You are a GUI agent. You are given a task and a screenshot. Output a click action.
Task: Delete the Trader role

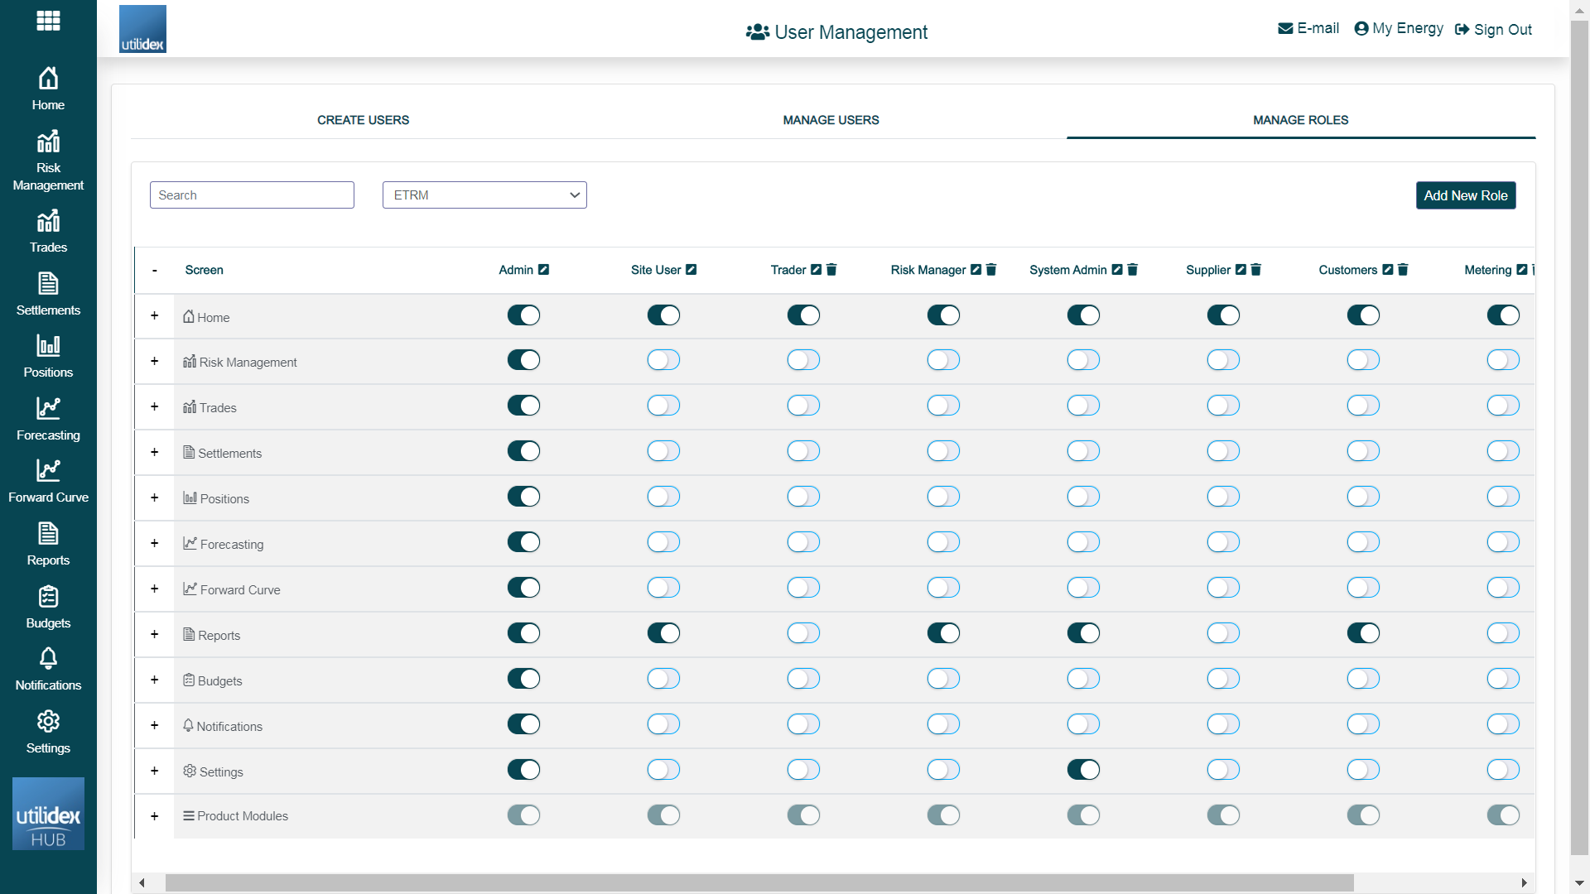click(832, 270)
